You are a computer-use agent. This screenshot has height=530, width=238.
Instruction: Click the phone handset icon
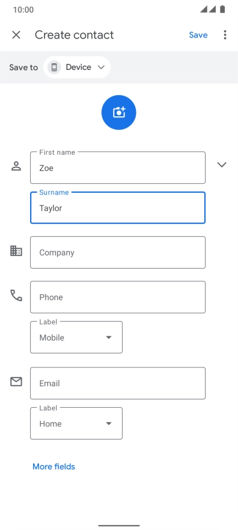click(x=16, y=296)
